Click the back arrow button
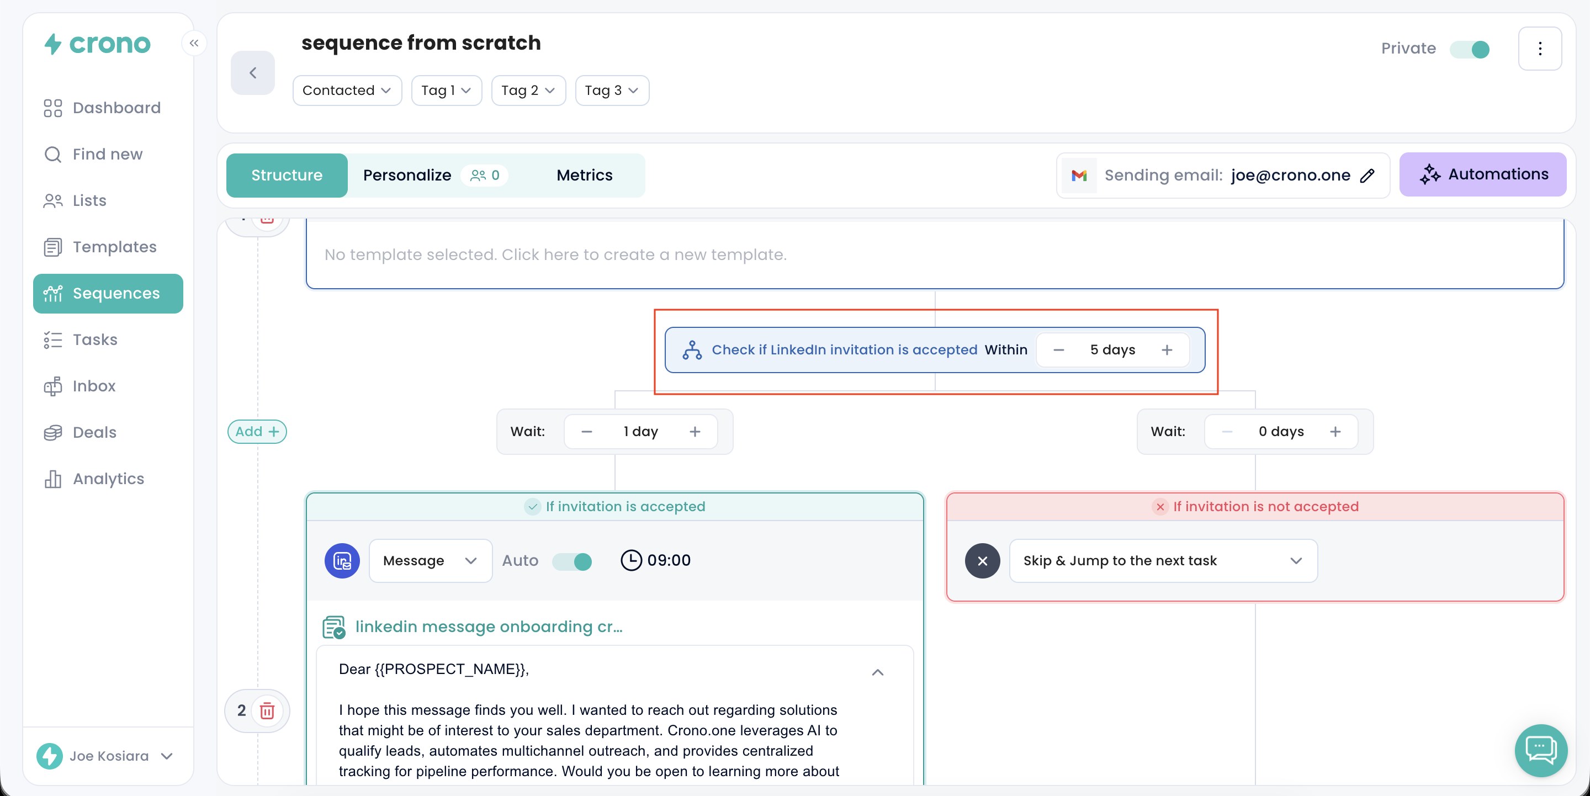1590x796 pixels. (x=252, y=73)
